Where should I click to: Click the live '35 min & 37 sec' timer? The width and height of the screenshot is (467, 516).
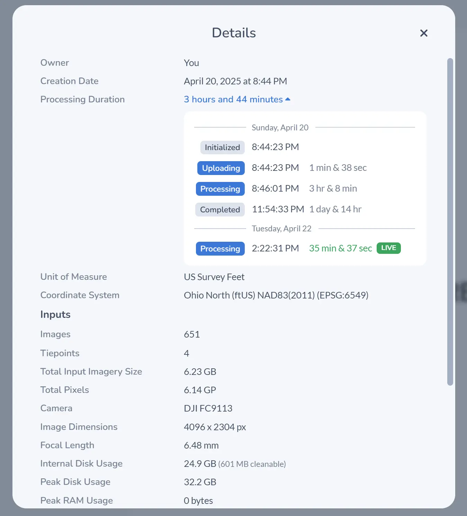[340, 249]
